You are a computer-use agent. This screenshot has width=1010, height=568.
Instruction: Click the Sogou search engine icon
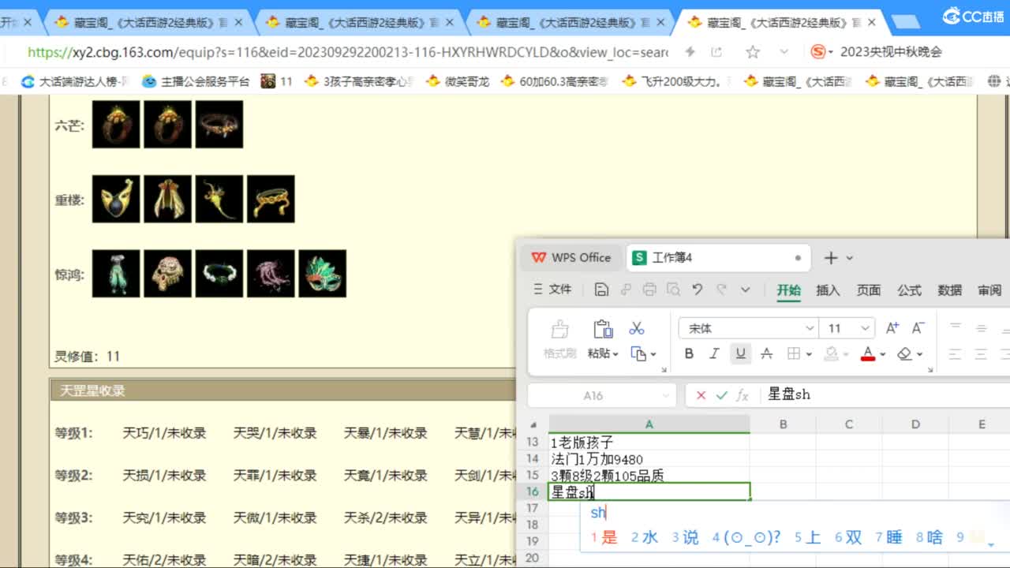(818, 52)
